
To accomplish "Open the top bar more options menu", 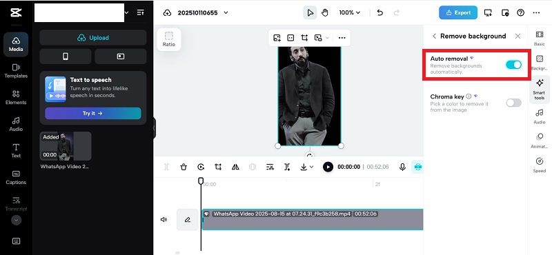I will pos(536,12).
